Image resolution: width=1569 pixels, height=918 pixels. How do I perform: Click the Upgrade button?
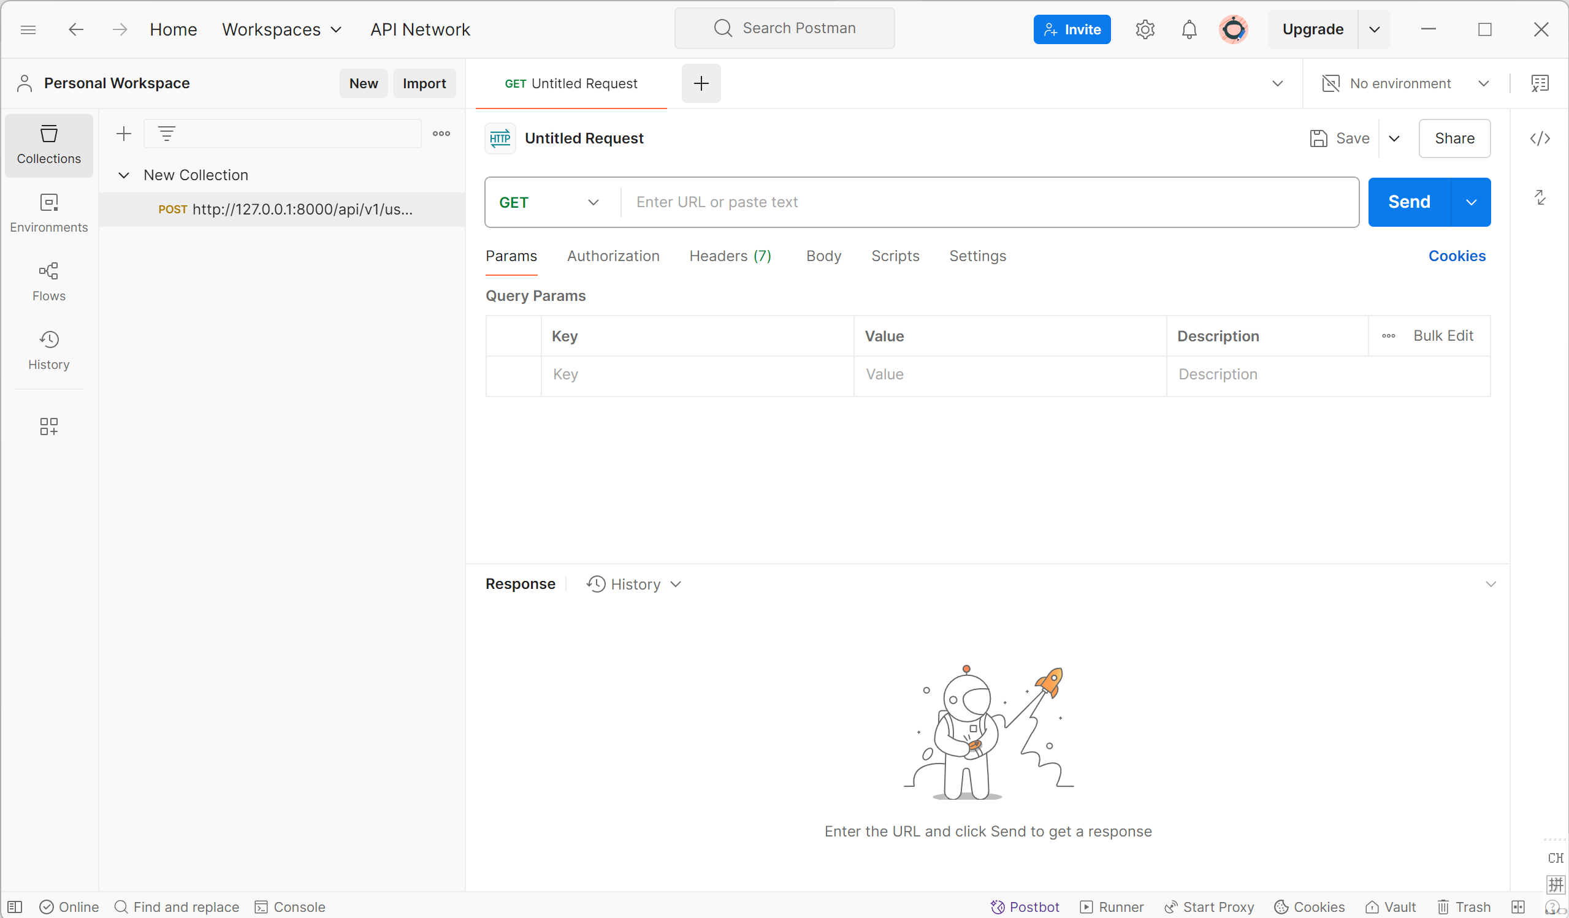click(1313, 29)
